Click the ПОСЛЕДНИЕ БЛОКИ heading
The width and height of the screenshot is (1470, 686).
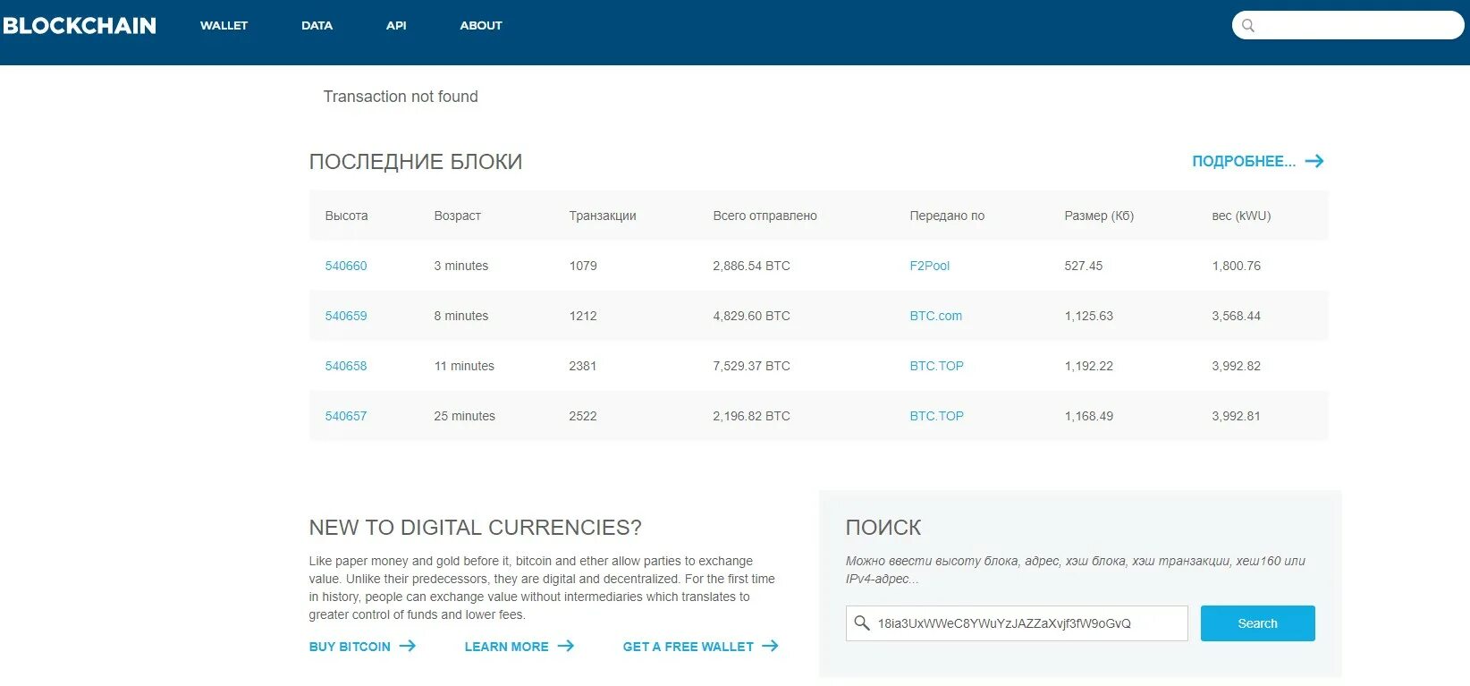(x=416, y=162)
